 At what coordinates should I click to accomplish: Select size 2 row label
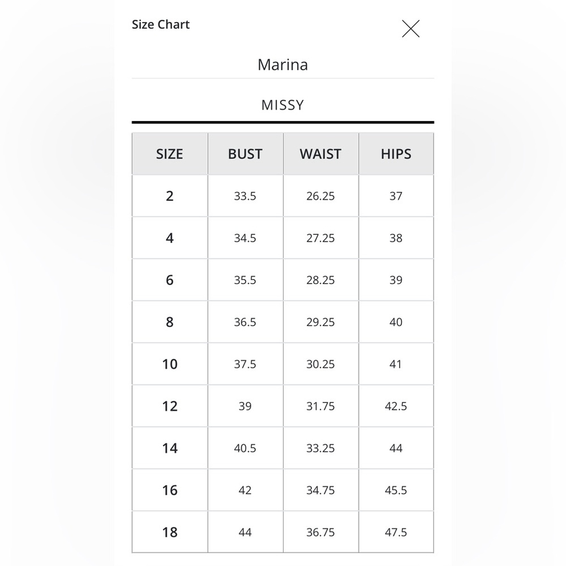pos(170,196)
